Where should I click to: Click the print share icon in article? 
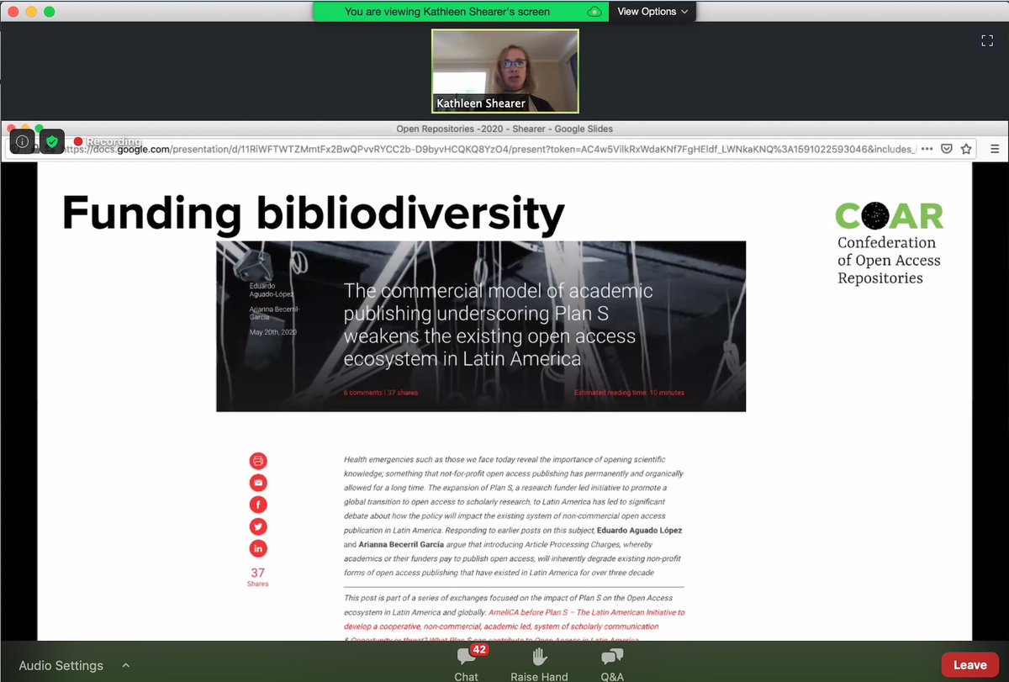(x=258, y=461)
